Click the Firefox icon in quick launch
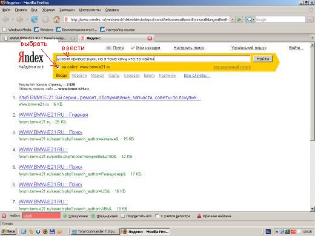Image resolution: width=315 pixels, height=236 pixels. point(45,232)
